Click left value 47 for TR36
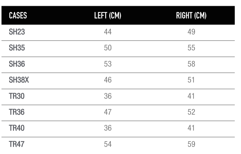 [108, 112]
